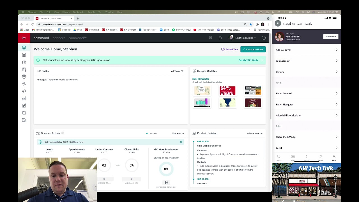359x202 pixels.
Task: Bookmark page with Chrome star icon
Action: [x=251, y=24]
